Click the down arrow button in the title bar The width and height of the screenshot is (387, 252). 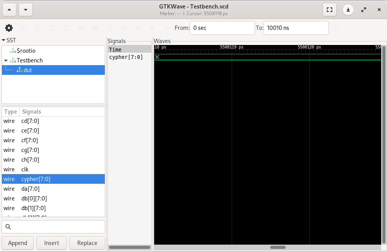(25, 10)
